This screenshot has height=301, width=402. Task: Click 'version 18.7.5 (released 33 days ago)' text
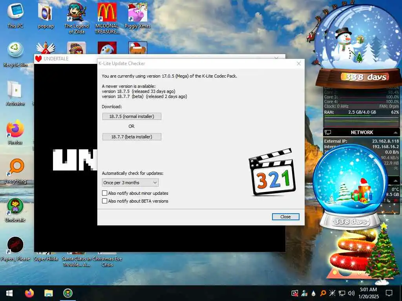[139, 91]
